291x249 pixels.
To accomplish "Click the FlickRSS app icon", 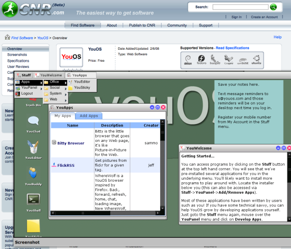I will click(x=54, y=165).
